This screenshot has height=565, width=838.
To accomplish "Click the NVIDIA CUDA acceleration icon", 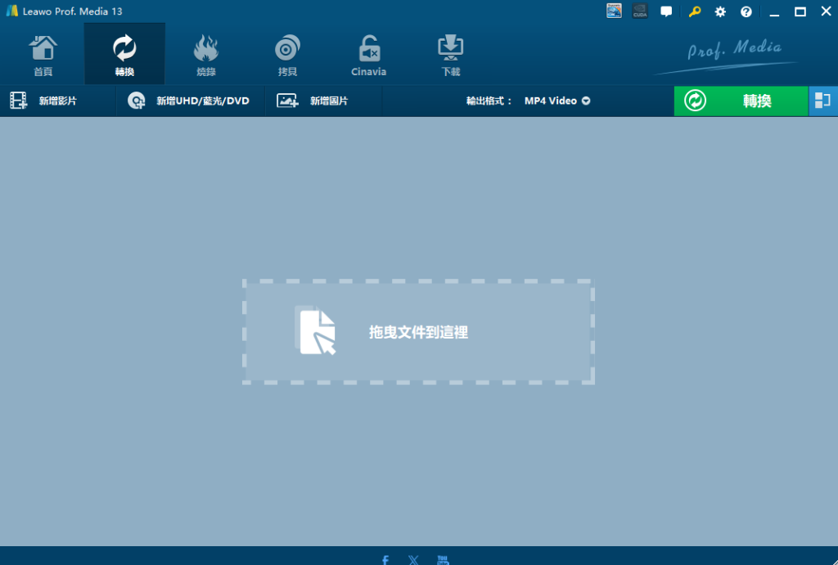I will click(640, 11).
